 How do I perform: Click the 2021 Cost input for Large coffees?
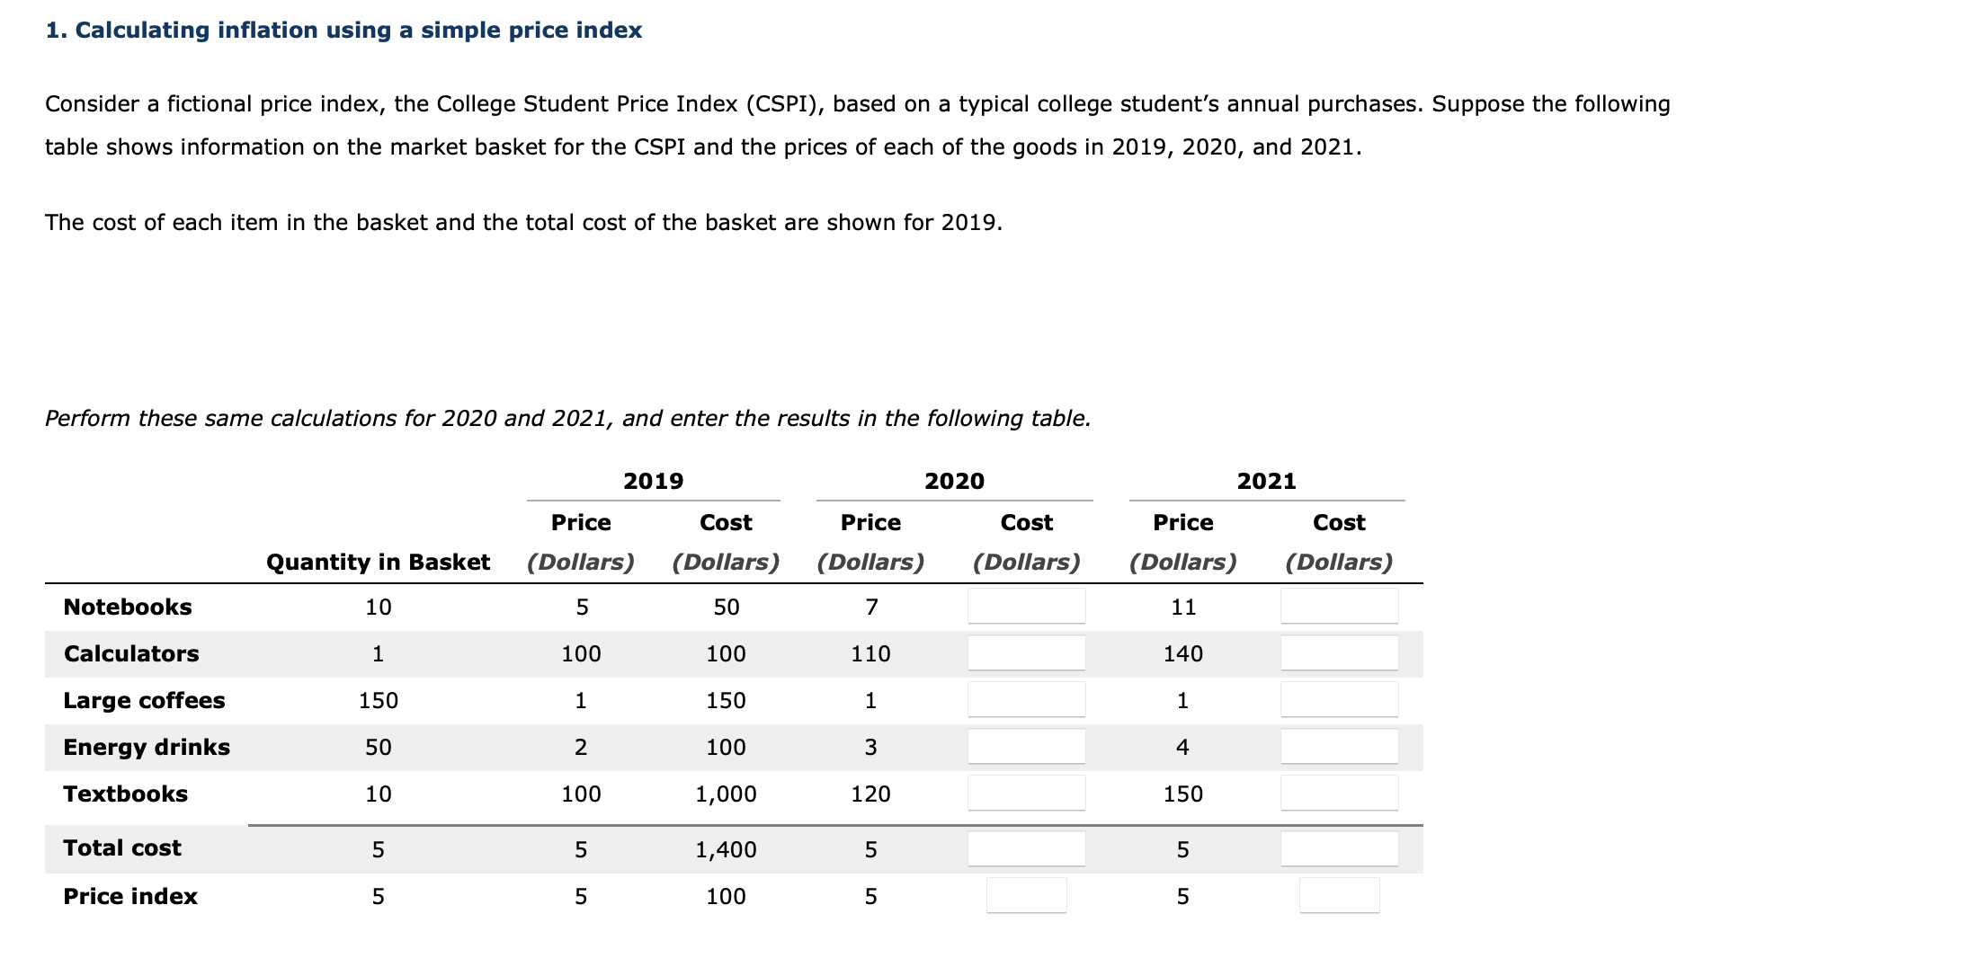(1339, 700)
